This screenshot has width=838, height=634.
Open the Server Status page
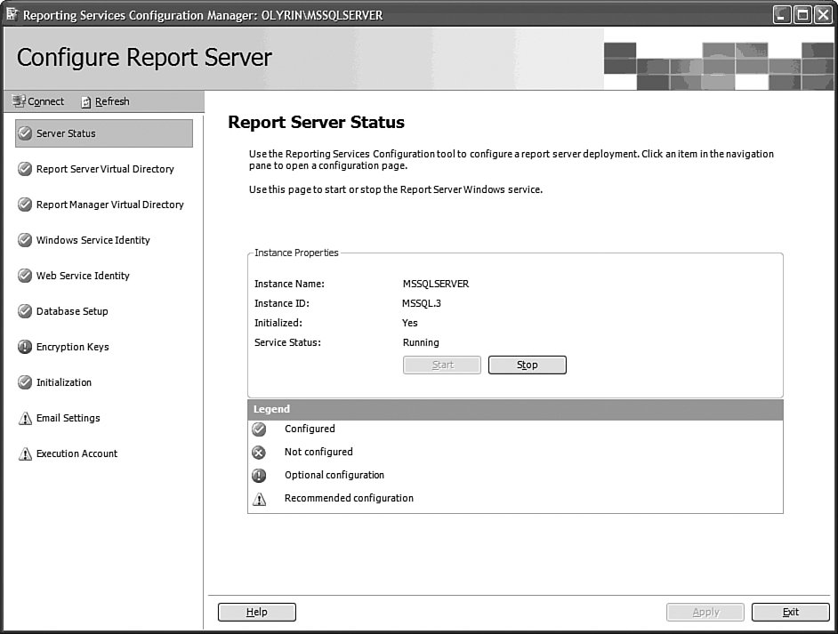(104, 133)
